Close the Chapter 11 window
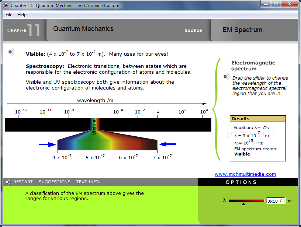This screenshot has width=301, height=227. click(290, 4)
